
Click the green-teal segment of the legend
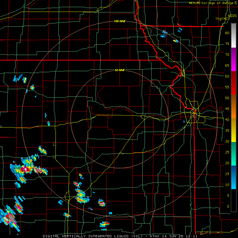coord(234,154)
